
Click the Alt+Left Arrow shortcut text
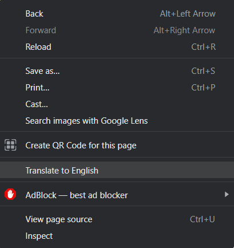(x=188, y=14)
